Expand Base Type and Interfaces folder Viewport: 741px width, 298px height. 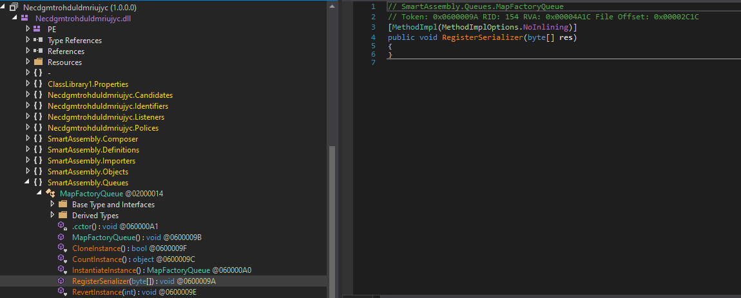pos(52,205)
